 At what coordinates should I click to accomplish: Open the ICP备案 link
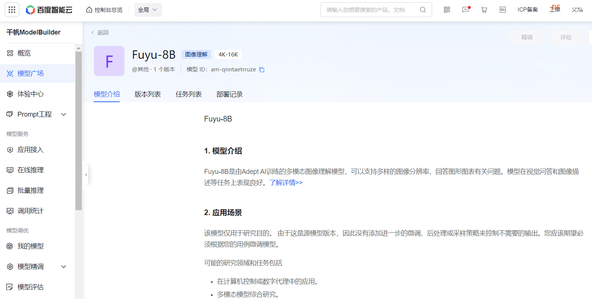(528, 10)
